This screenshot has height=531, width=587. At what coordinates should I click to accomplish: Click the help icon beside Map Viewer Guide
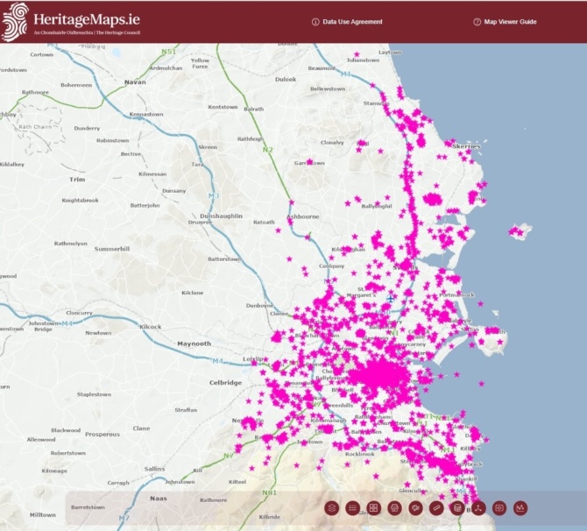pyautogui.click(x=477, y=22)
